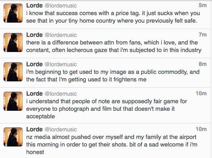Click @lordemusic handle on 'people of note' tweet
The image size is (212, 158).
tap(61, 94)
